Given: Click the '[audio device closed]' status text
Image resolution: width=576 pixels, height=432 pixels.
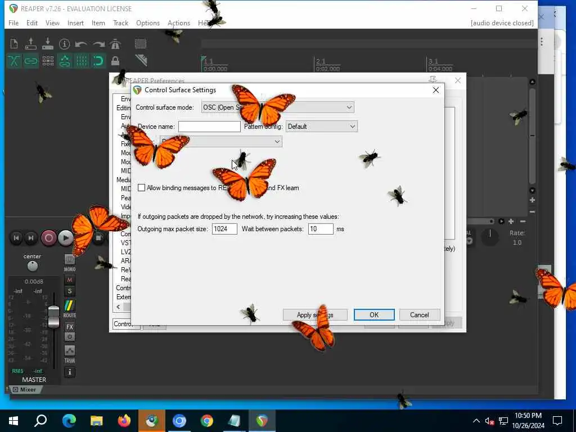Looking at the screenshot, I should [502, 22].
